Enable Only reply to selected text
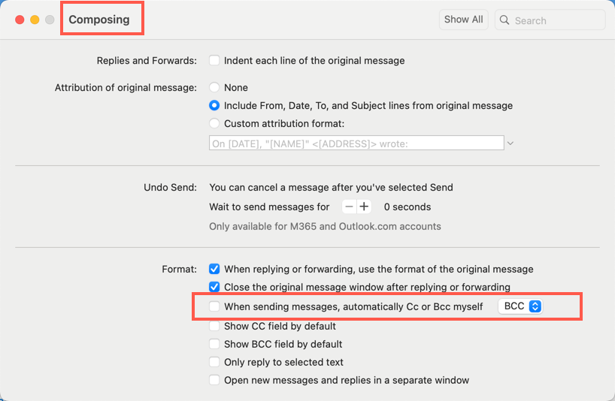 (214, 362)
